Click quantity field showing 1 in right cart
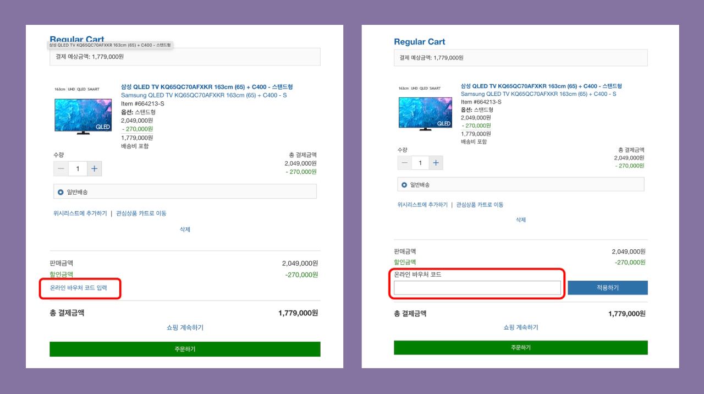Viewport: 704px width, 394px height. pyautogui.click(x=420, y=163)
